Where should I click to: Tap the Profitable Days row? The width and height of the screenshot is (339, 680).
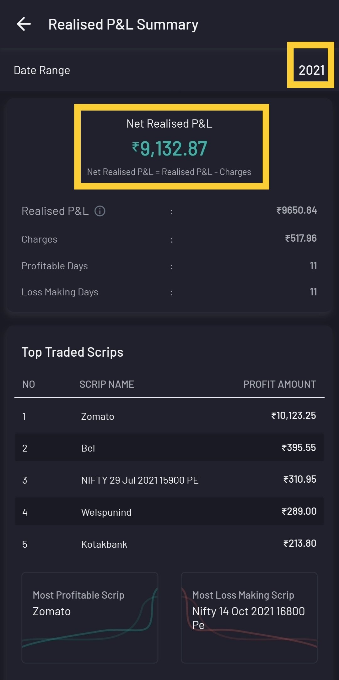(169, 266)
